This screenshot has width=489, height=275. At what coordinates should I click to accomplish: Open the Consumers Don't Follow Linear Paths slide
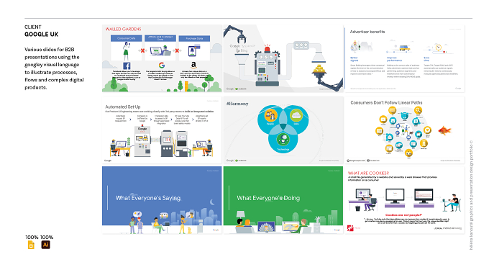[x=404, y=130]
